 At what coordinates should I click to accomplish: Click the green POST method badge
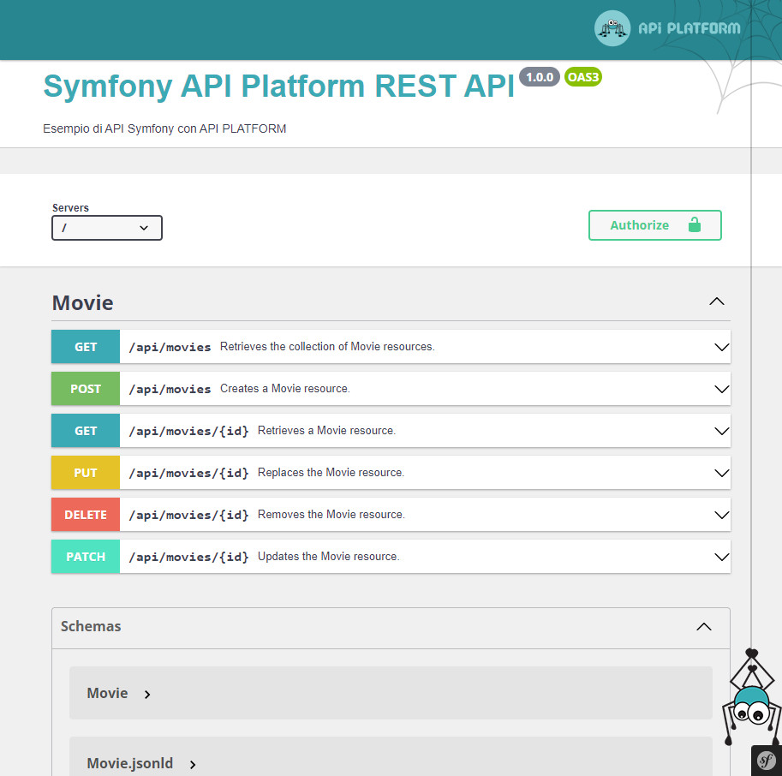(86, 389)
